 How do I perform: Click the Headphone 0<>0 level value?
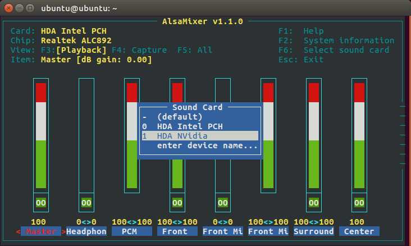click(86, 222)
